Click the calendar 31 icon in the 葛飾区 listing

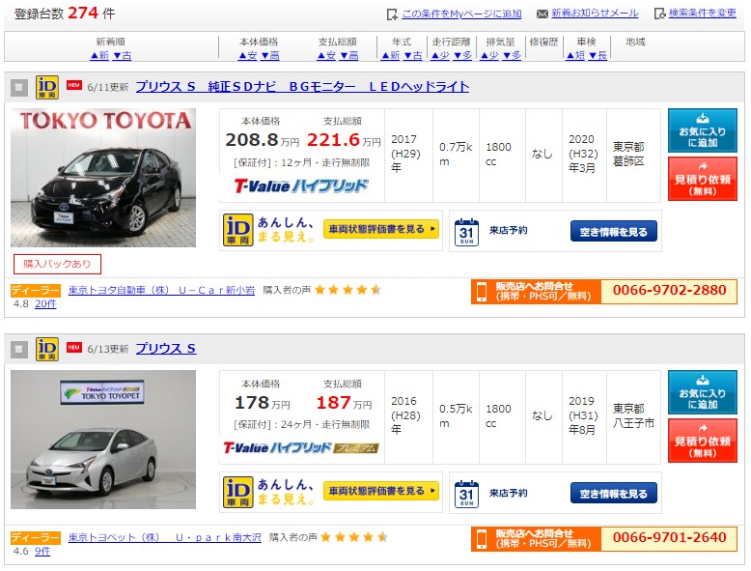coord(466,232)
